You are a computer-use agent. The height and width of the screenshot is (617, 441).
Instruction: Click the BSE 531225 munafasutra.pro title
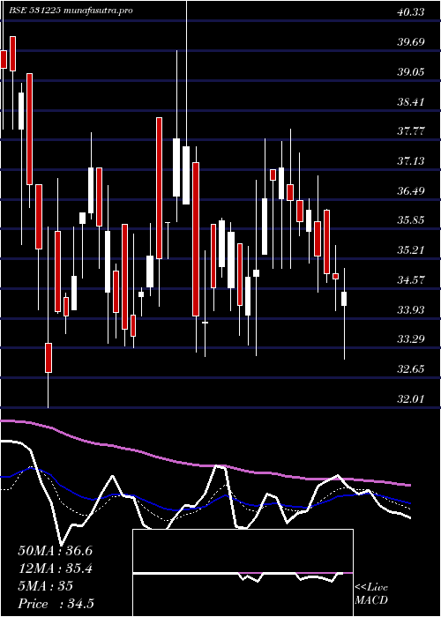click(71, 11)
